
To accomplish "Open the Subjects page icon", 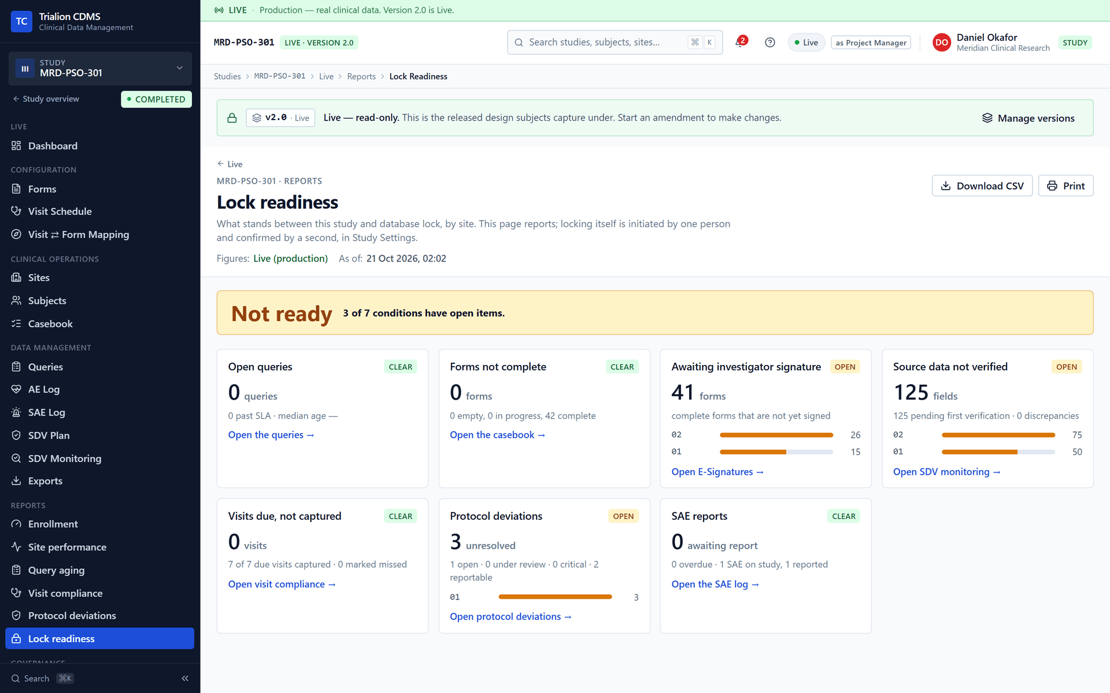I will [x=16, y=300].
